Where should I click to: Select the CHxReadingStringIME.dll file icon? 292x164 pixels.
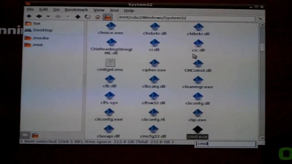pyautogui.click(x=111, y=42)
